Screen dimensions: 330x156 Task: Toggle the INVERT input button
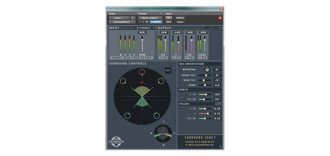click(117, 58)
